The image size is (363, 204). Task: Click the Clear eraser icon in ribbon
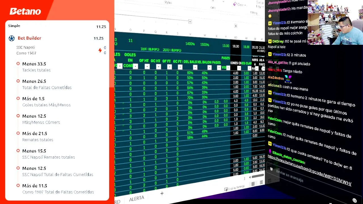tap(235, 4)
